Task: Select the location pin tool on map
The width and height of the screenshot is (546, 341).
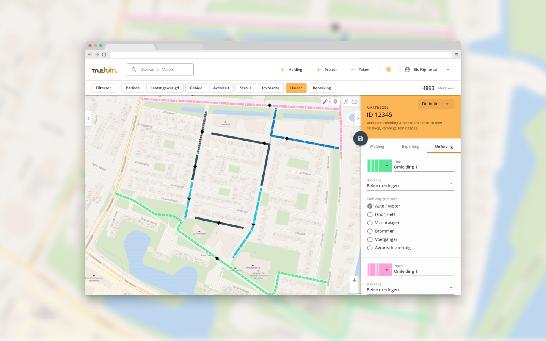Action: pyautogui.click(x=335, y=102)
